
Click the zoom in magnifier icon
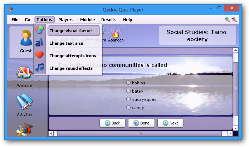click(227, 20)
